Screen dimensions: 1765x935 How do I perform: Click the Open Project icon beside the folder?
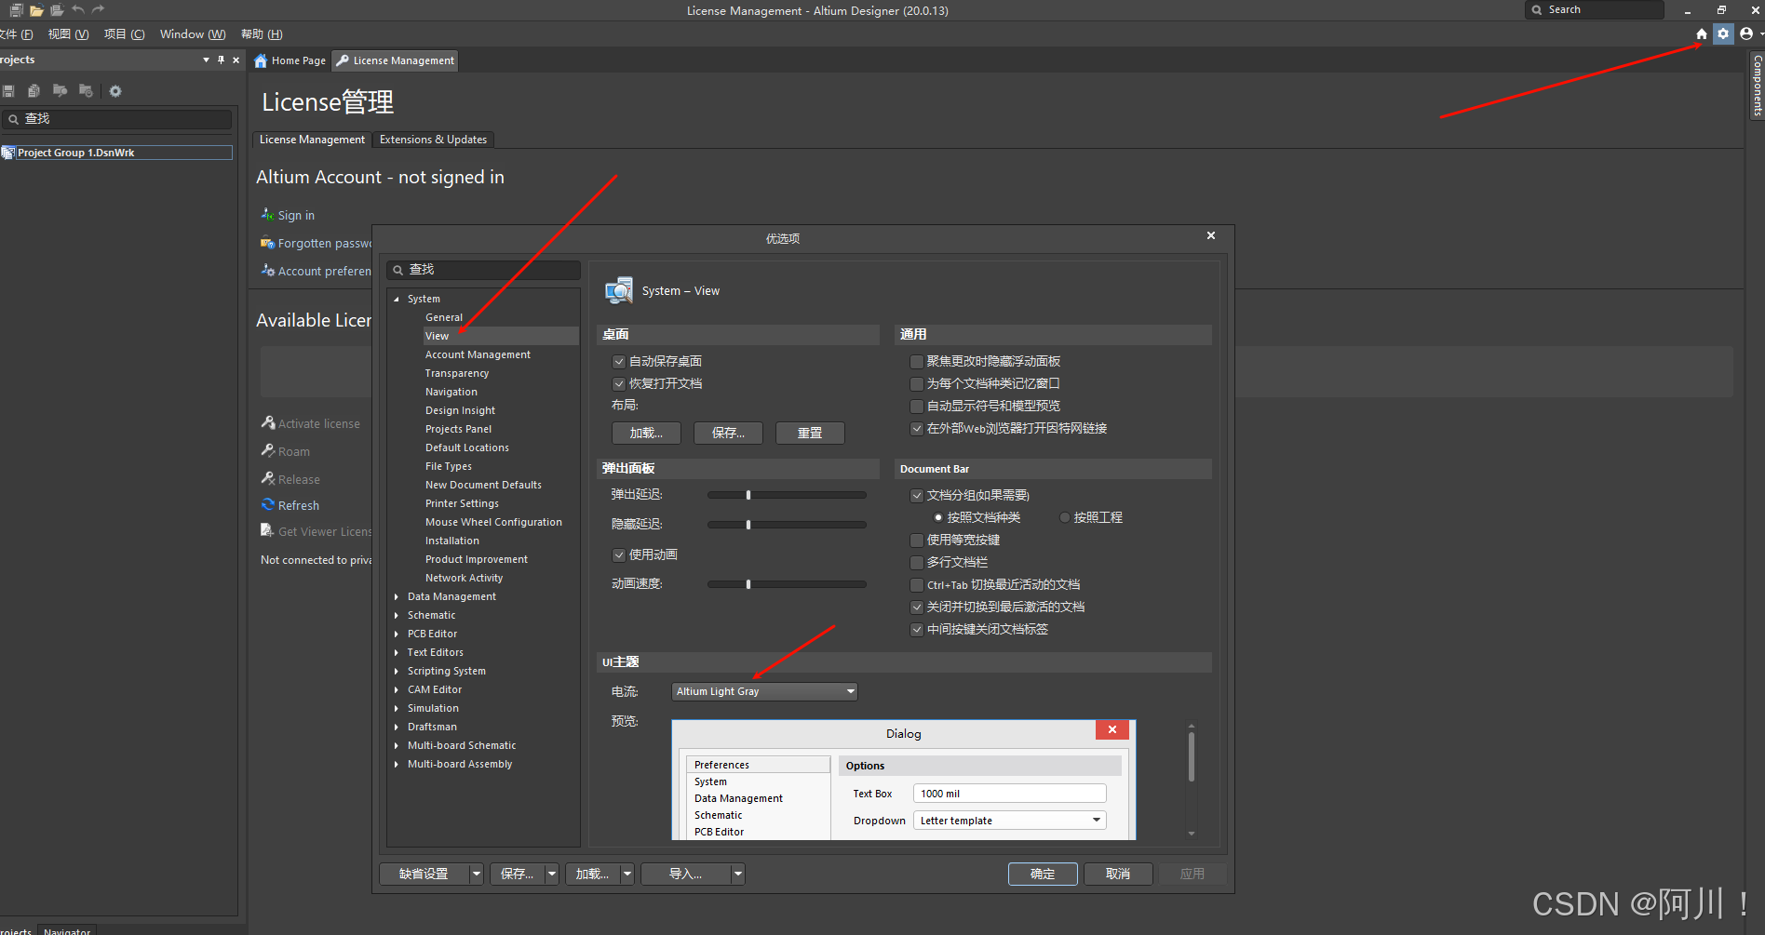click(57, 10)
